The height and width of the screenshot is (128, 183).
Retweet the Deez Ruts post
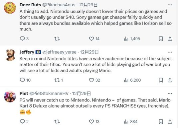pos(57,39)
